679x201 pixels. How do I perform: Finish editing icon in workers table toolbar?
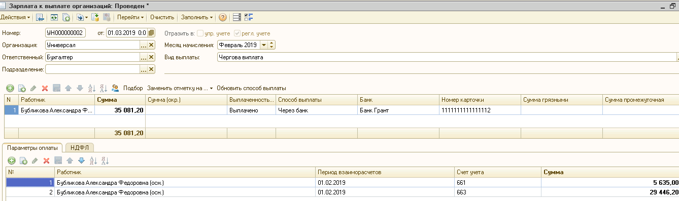pyautogui.click(x=57, y=88)
